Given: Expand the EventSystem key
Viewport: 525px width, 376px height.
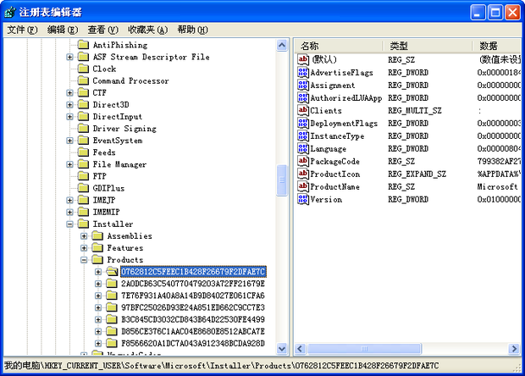Looking at the screenshot, I should click(69, 141).
